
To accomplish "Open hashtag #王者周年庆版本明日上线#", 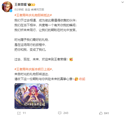I will pyautogui.click(x=33, y=69).
